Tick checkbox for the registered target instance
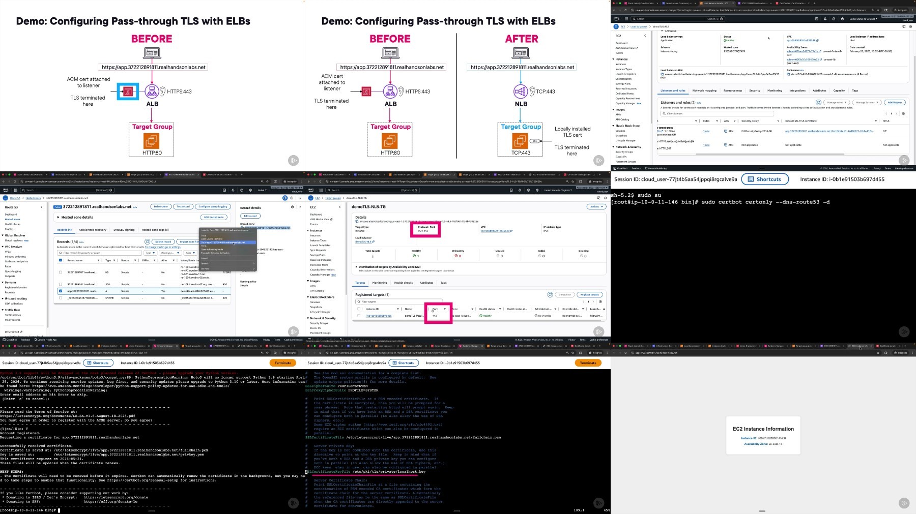The image size is (916, 514). coord(359,316)
